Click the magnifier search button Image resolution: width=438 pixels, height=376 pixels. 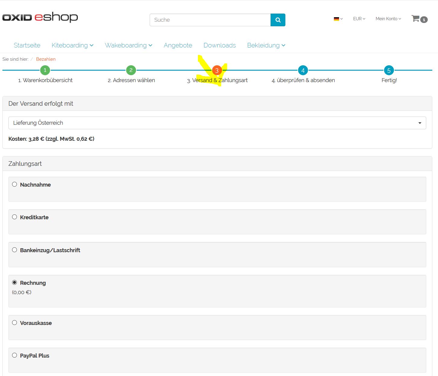pyautogui.click(x=278, y=20)
